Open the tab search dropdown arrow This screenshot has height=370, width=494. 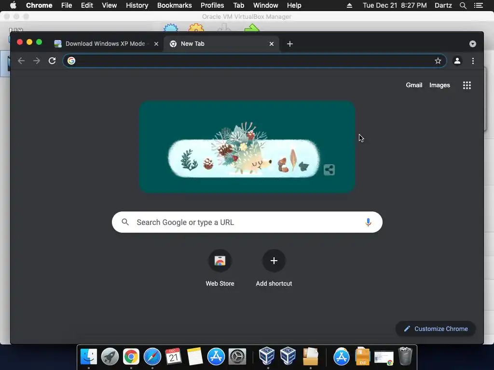pos(473,44)
